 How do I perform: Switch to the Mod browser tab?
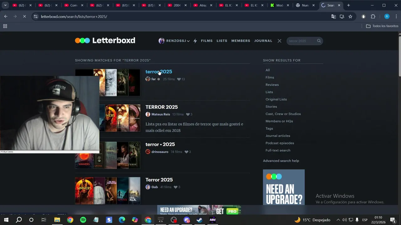tap(279, 5)
